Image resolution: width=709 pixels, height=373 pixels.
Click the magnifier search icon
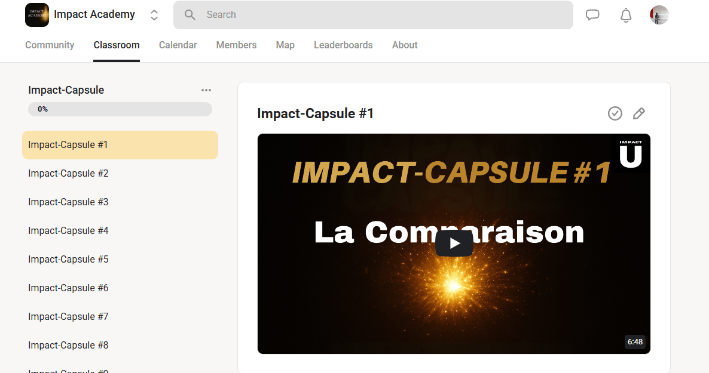190,15
